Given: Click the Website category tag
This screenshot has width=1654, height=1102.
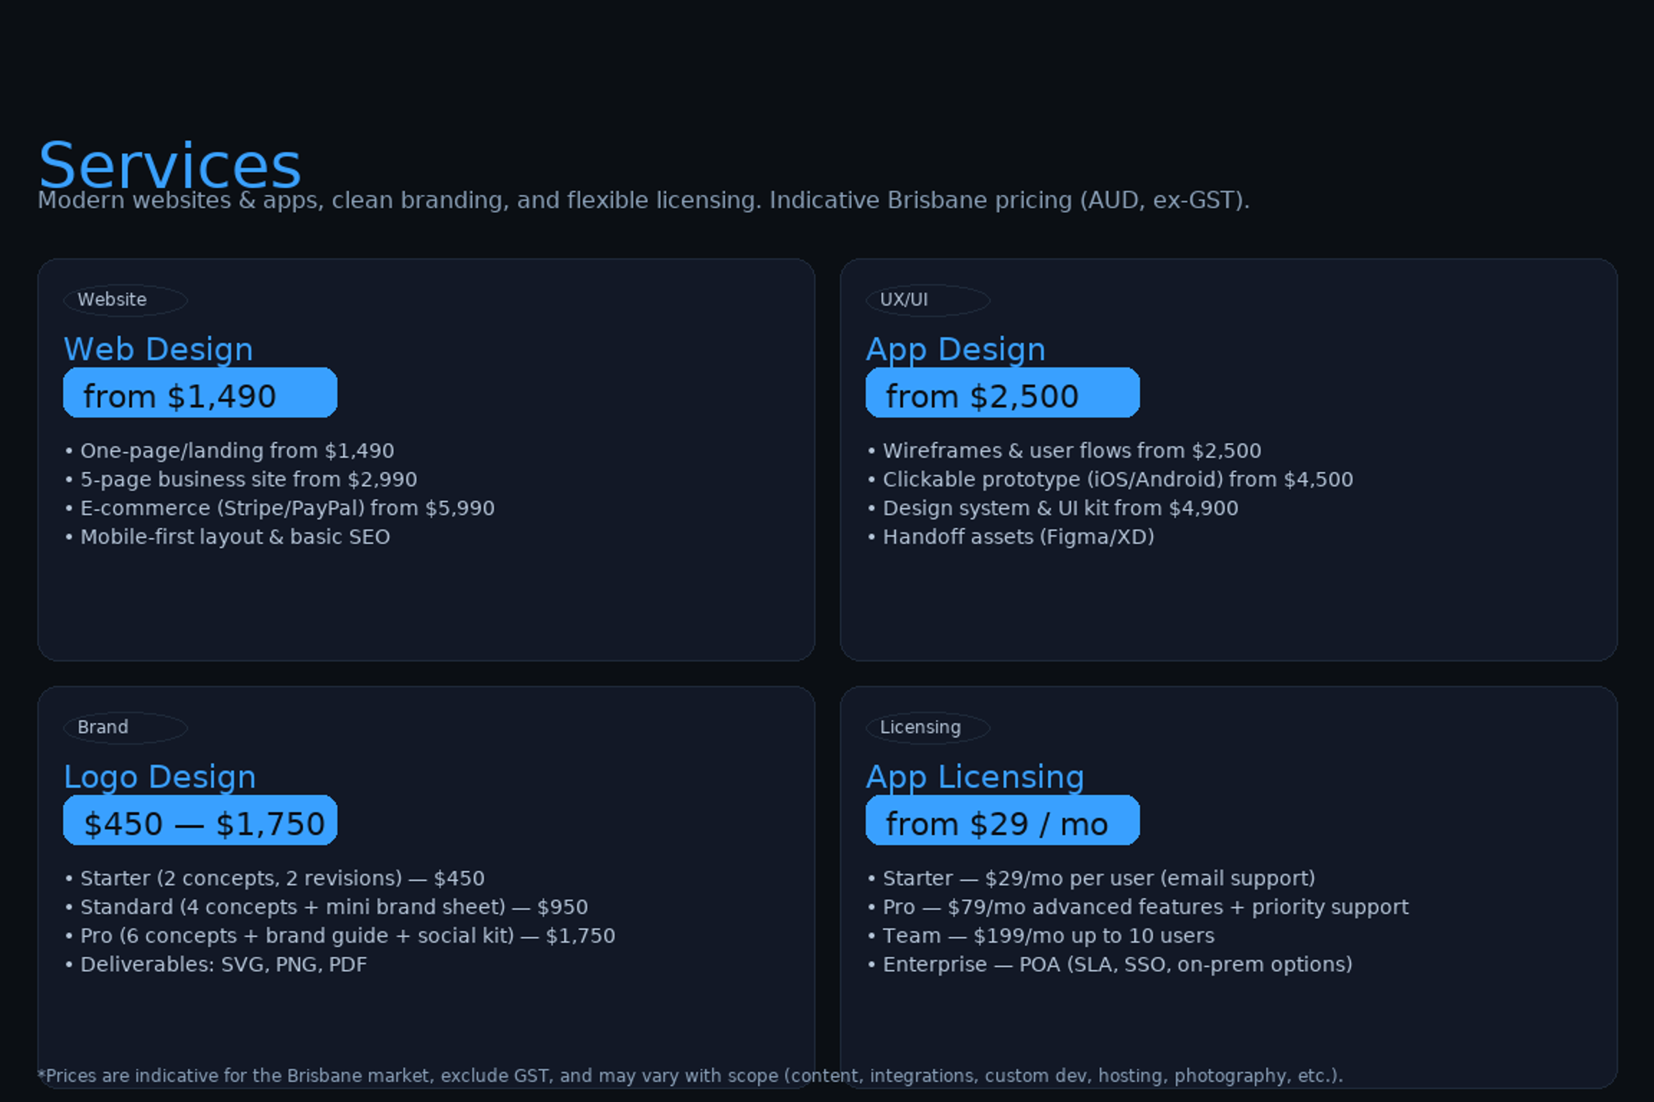Looking at the screenshot, I should 125,300.
